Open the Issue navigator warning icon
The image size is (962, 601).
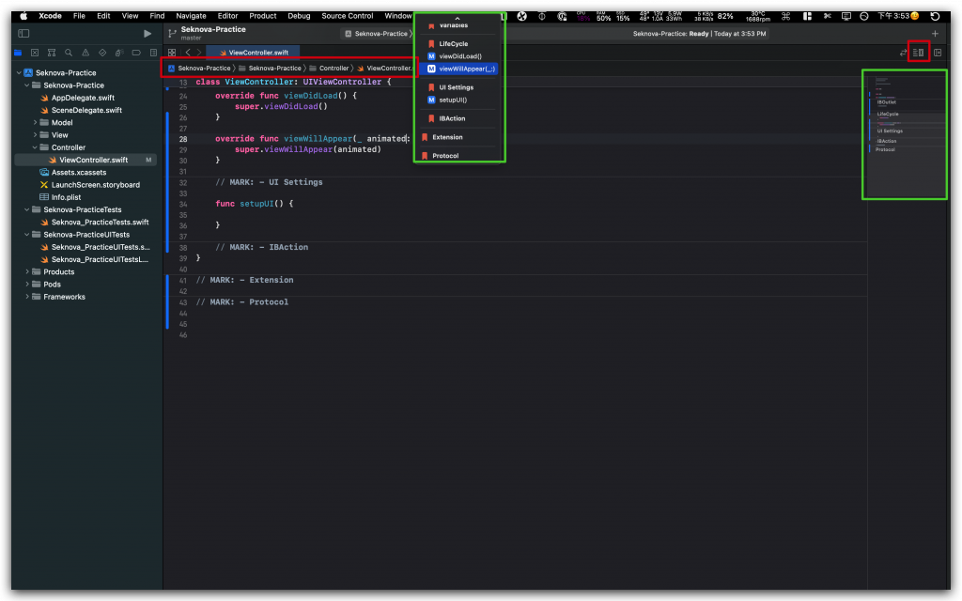(85, 53)
